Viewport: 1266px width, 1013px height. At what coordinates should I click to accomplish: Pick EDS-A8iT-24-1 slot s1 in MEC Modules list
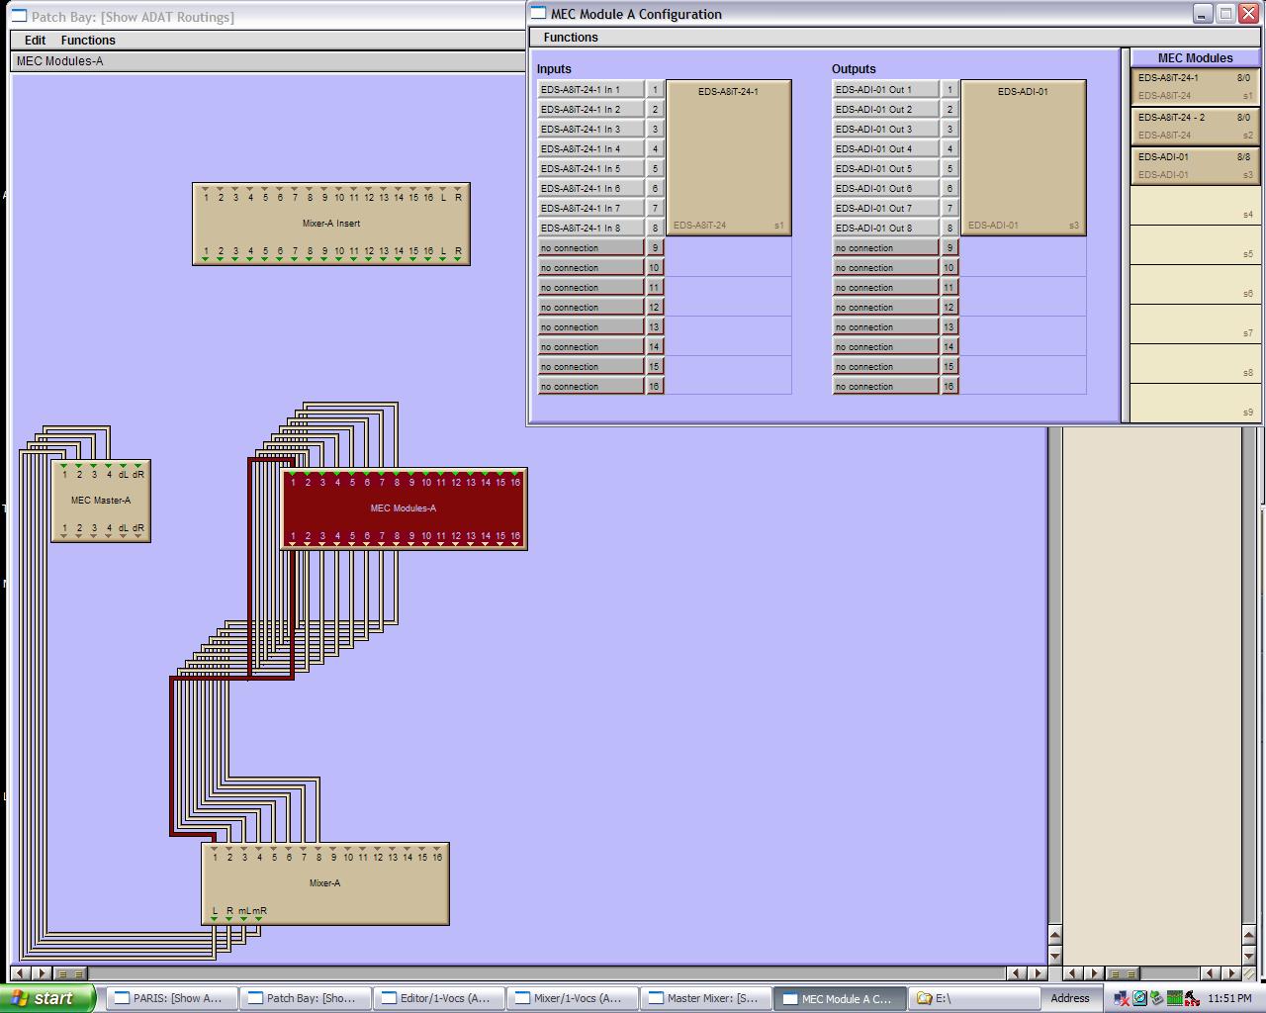pyautogui.click(x=1195, y=86)
